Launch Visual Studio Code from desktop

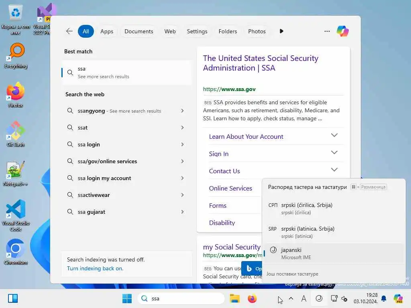point(16,215)
